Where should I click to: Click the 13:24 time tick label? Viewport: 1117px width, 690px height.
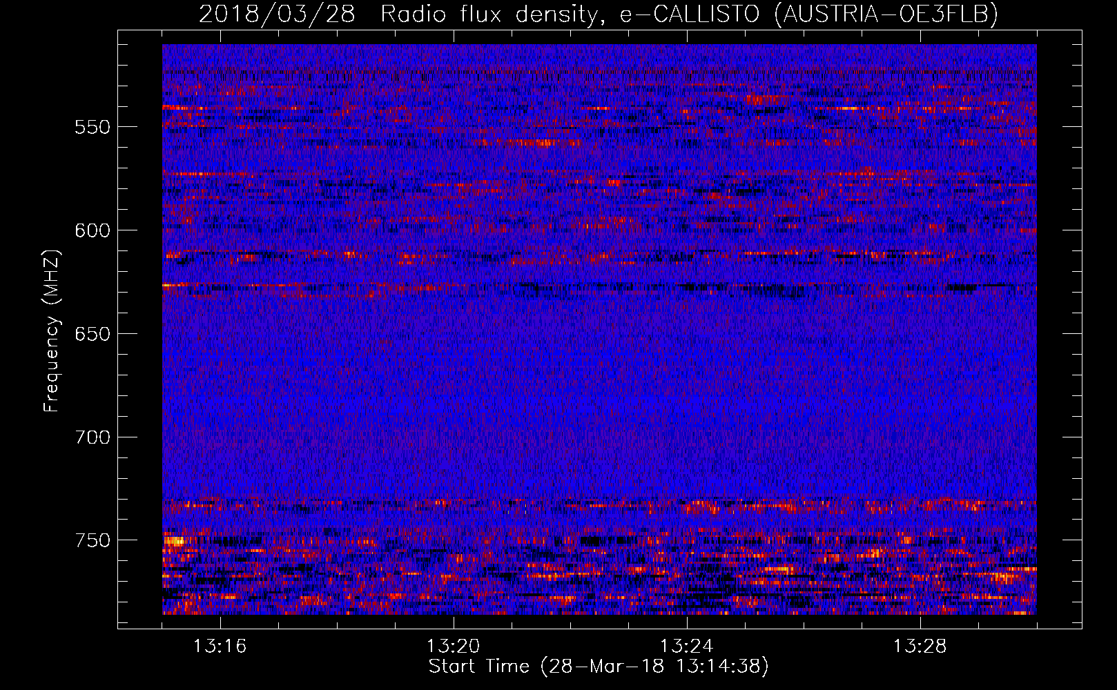[687, 647]
